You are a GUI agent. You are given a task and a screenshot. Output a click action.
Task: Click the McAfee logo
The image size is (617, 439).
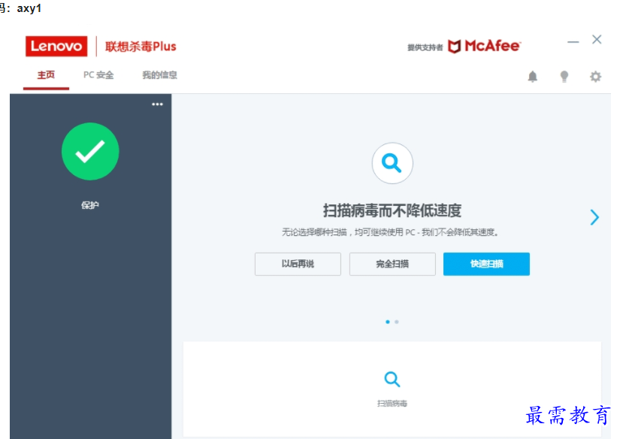(485, 46)
